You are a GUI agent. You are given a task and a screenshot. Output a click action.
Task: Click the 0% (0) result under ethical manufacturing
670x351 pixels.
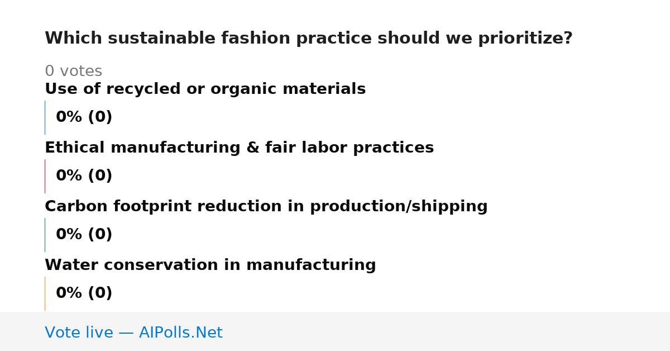pyautogui.click(x=84, y=176)
